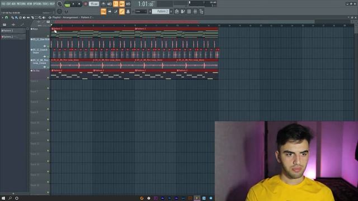Click the Stop button in transport
Viewport: 358px width, 201px height.
coord(79,4)
